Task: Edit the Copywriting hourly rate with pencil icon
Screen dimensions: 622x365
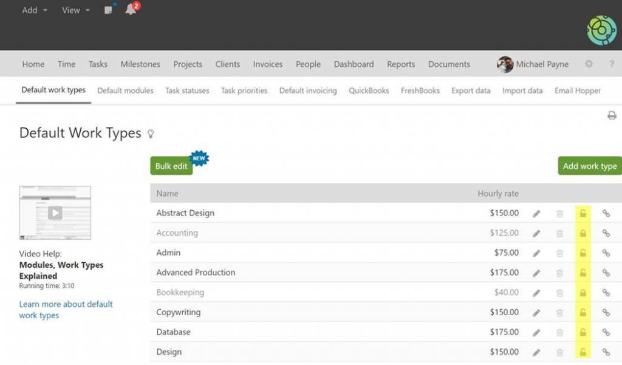Action: 536,312
